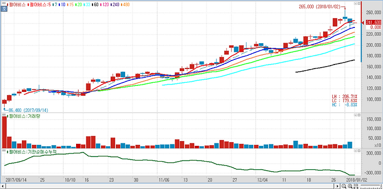Click the 펄어비스:기관순매수누적 panel label
This screenshot has width=383, height=189.
(32, 151)
